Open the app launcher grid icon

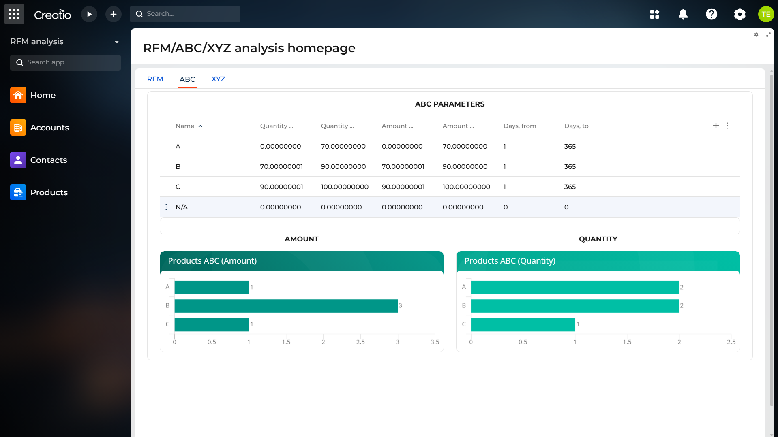[x=14, y=14]
